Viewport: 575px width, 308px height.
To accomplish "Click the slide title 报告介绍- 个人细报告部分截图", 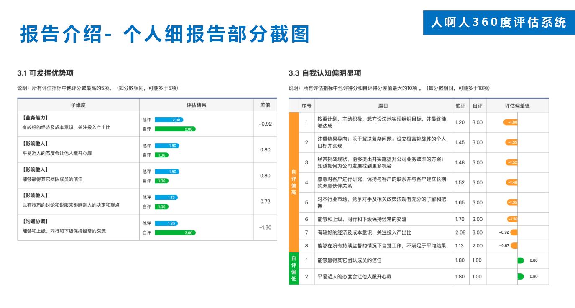I will point(165,34).
